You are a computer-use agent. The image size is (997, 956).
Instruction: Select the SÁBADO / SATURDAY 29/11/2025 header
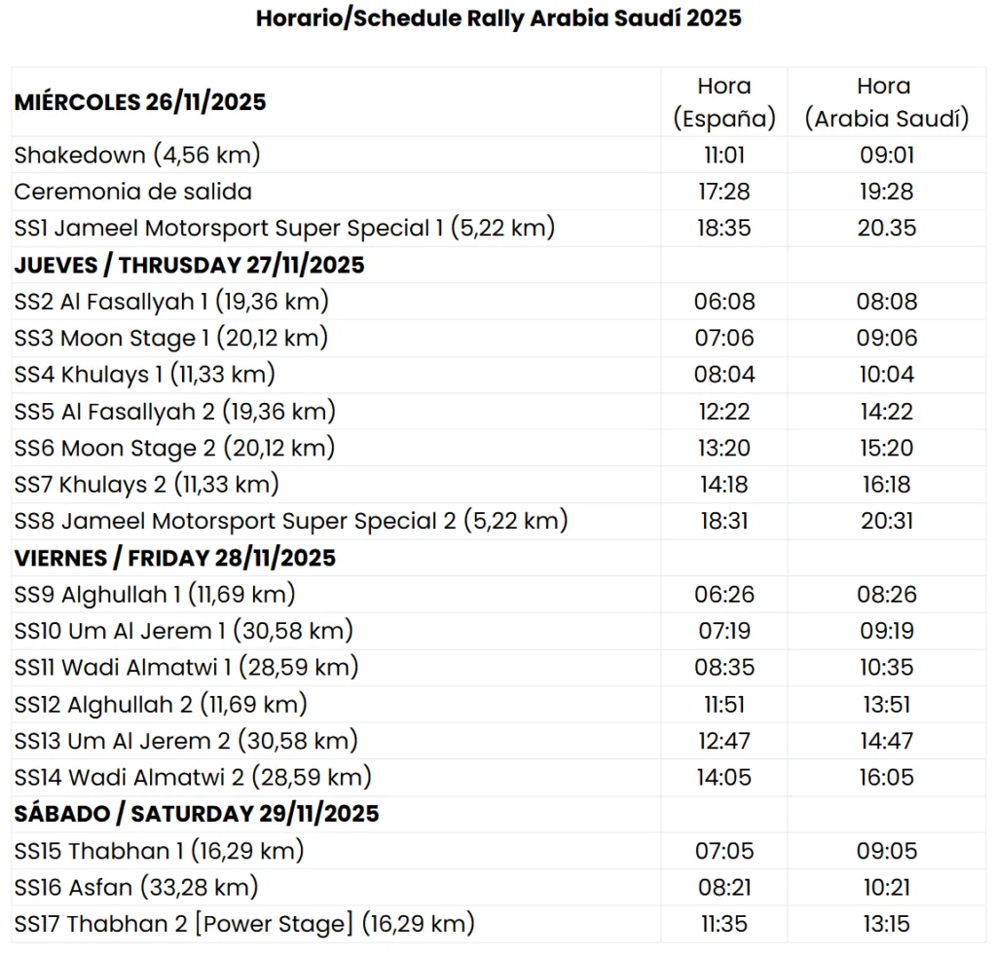point(197,814)
